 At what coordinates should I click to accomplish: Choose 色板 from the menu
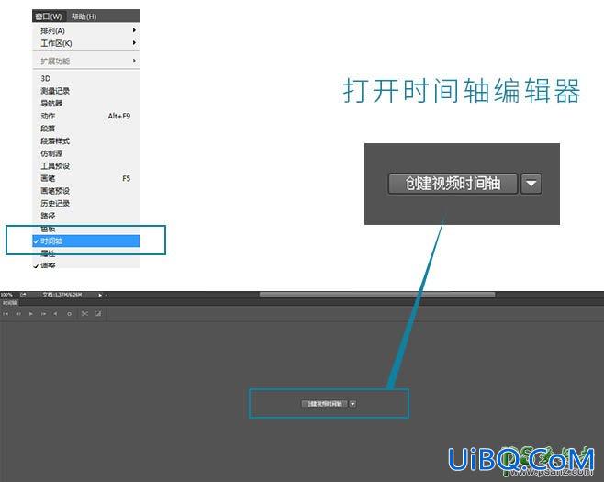coord(86,229)
